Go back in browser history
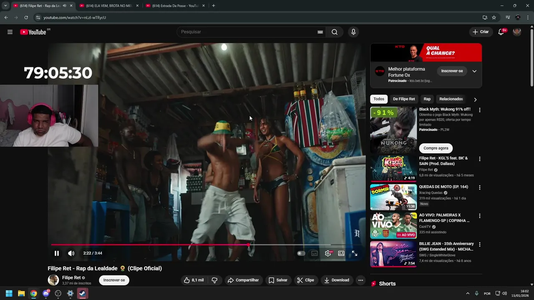 pos(6,17)
